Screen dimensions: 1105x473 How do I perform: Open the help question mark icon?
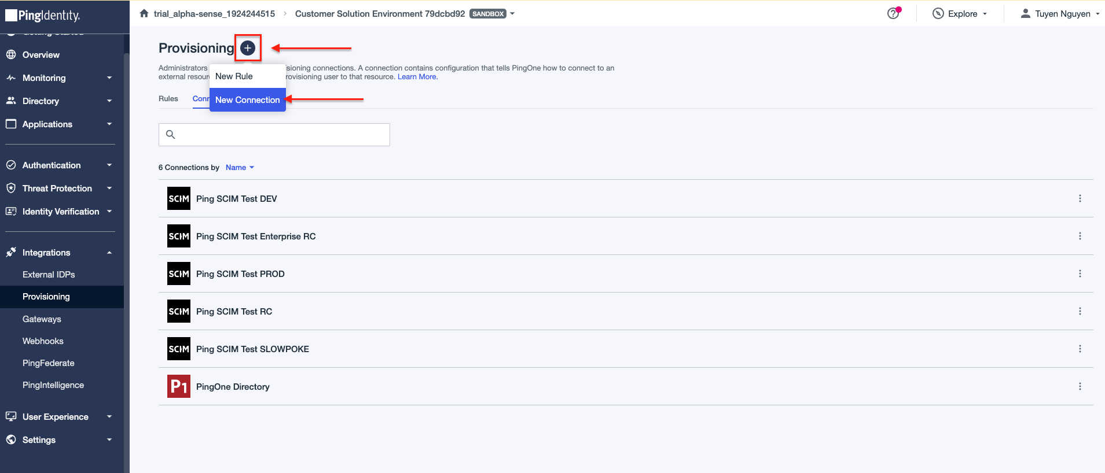point(893,13)
